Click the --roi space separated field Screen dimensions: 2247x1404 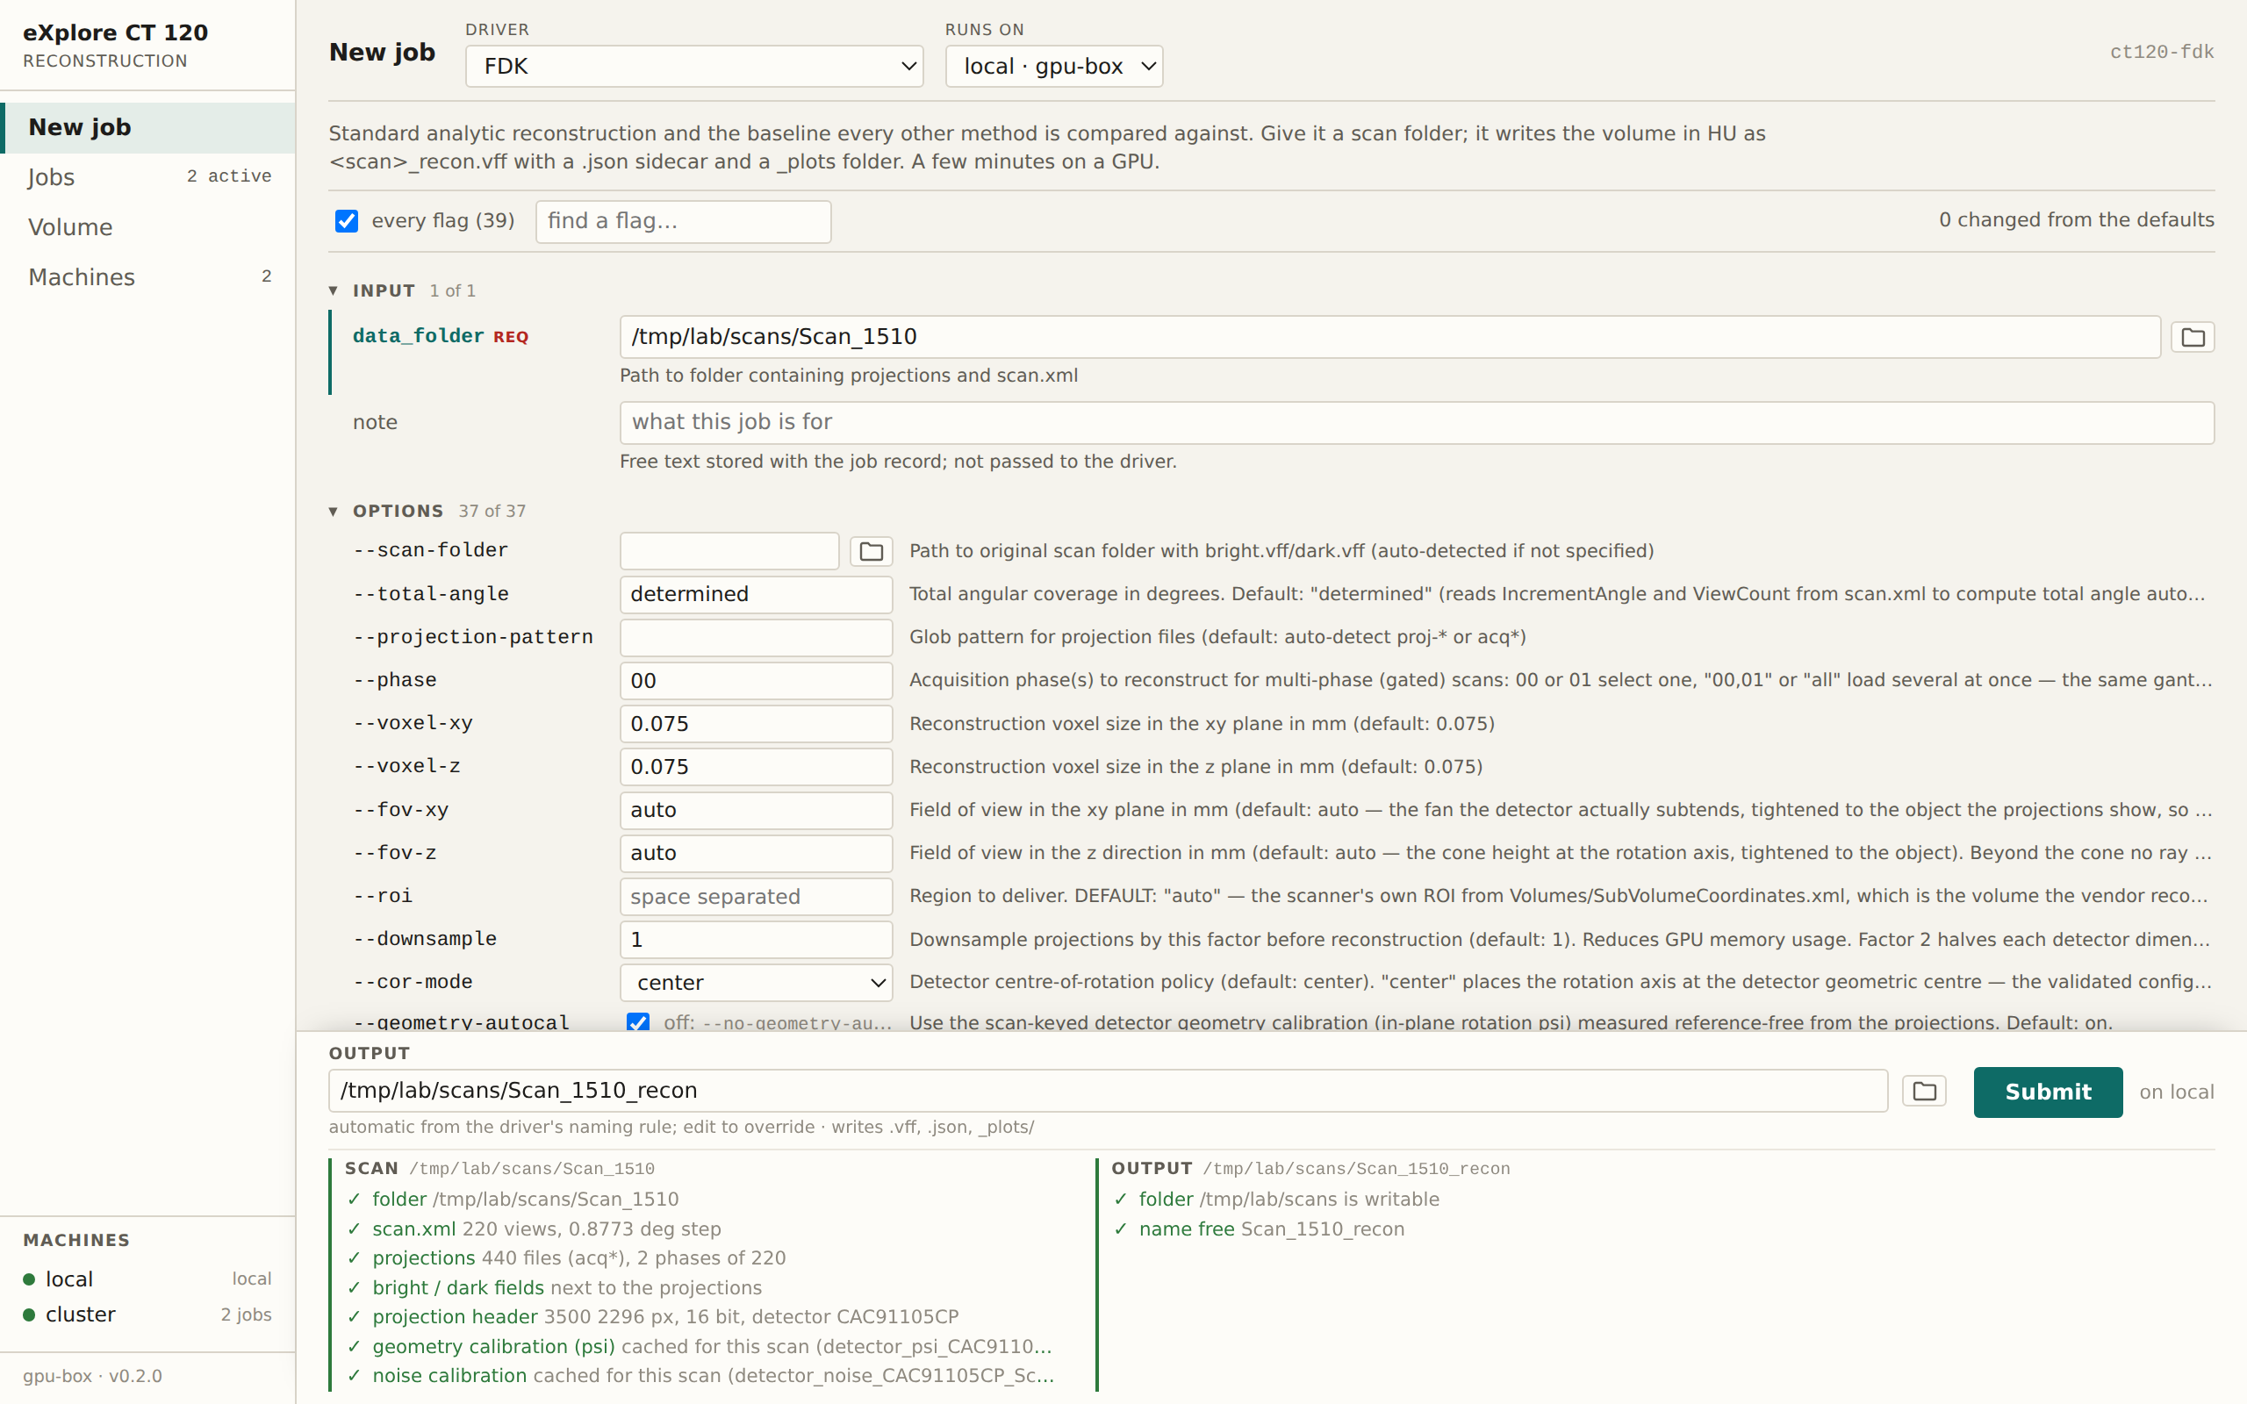[756, 896]
